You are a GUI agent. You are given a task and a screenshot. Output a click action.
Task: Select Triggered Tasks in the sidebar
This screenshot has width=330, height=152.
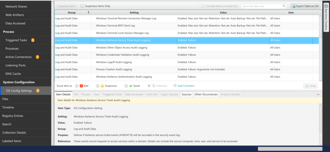tap(26, 40)
